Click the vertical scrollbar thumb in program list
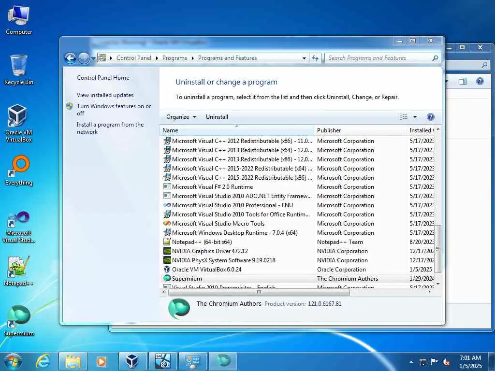 tap(437, 249)
